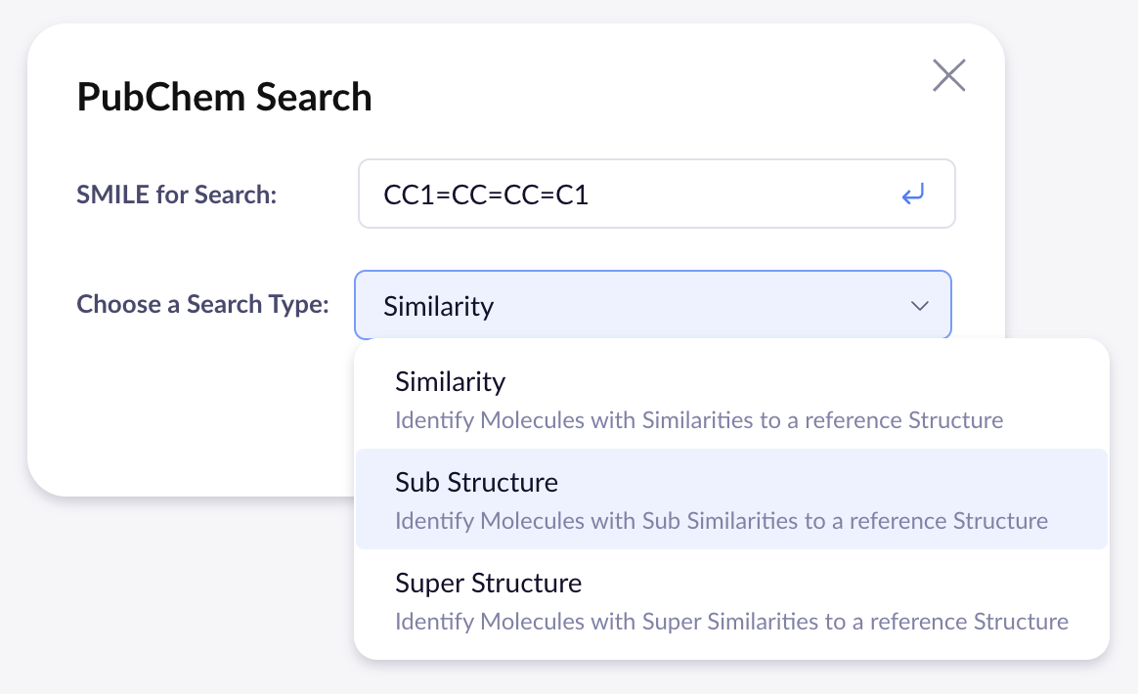1138x694 pixels.
Task: Click the selected Similarity value in dropdown box
Action: pyautogui.click(x=439, y=306)
